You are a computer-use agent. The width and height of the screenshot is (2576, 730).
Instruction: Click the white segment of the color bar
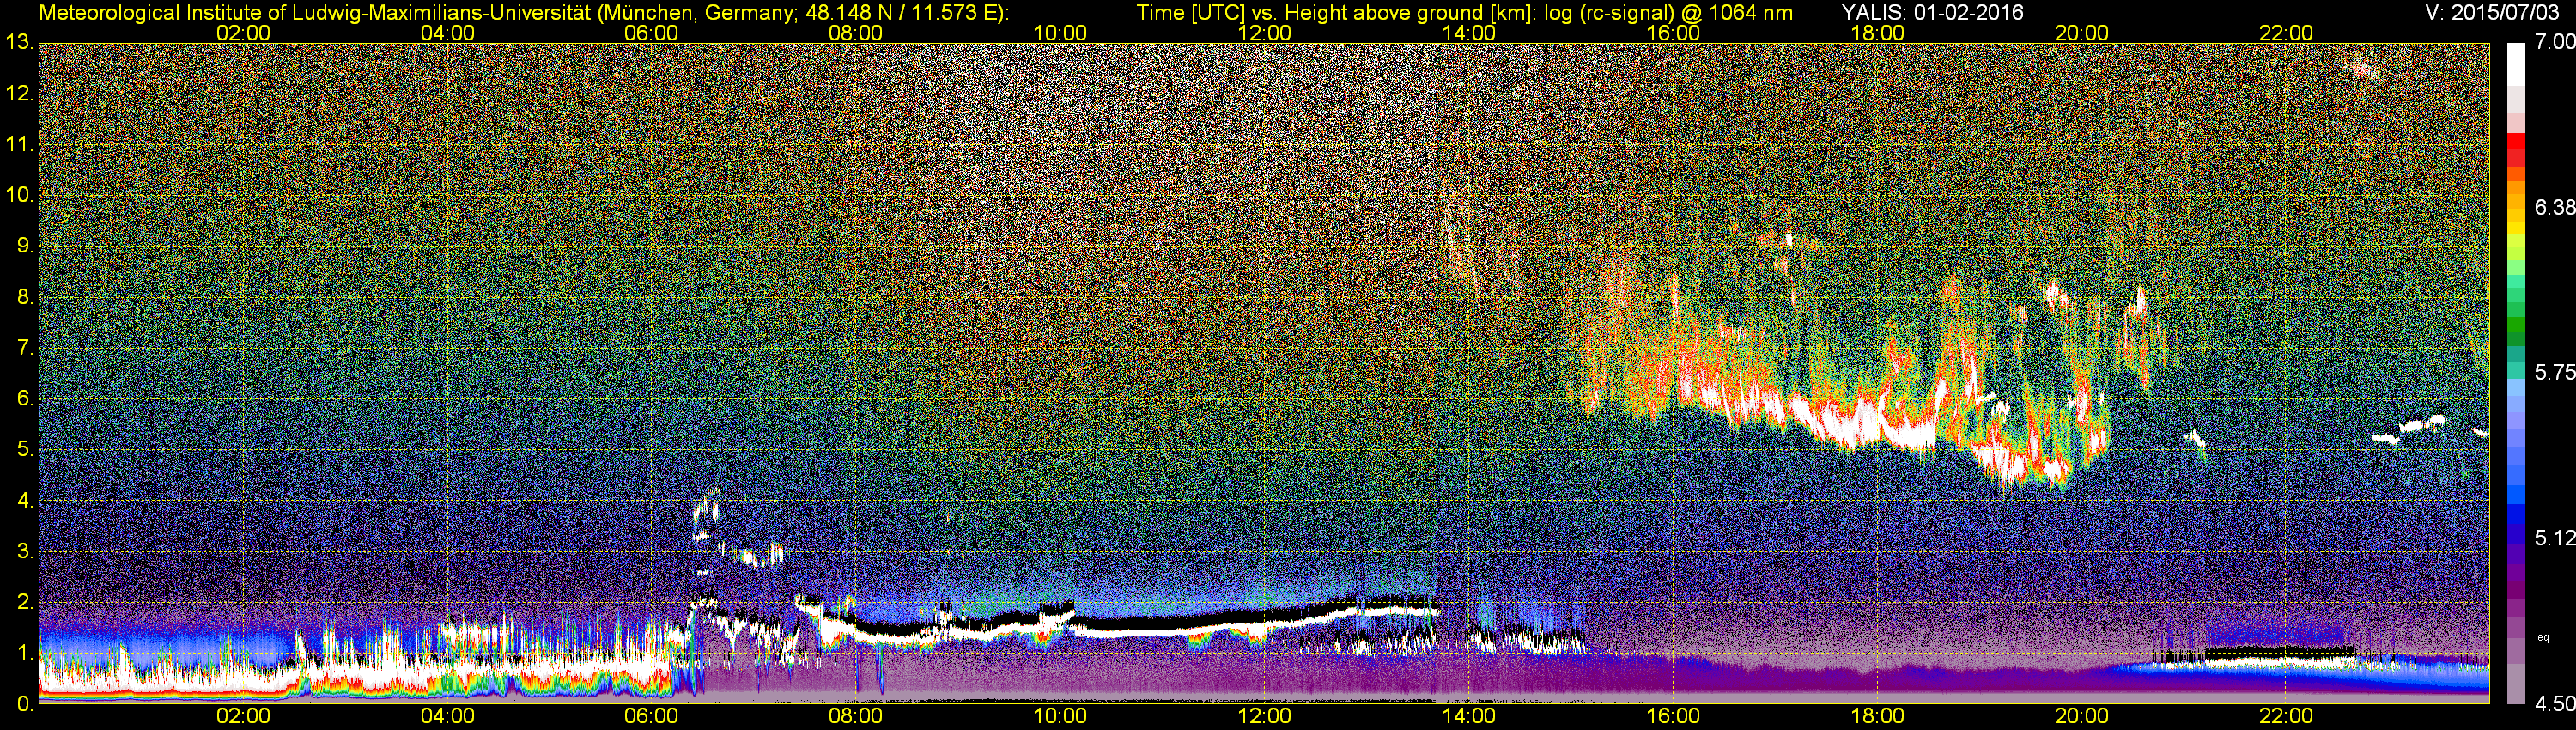[2516, 64]
